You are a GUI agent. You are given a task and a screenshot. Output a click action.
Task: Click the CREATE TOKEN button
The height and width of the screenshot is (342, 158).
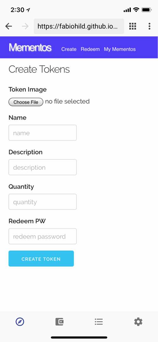[41, 258]
